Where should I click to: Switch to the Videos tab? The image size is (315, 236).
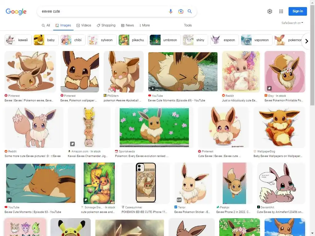[x=84, y=25]
